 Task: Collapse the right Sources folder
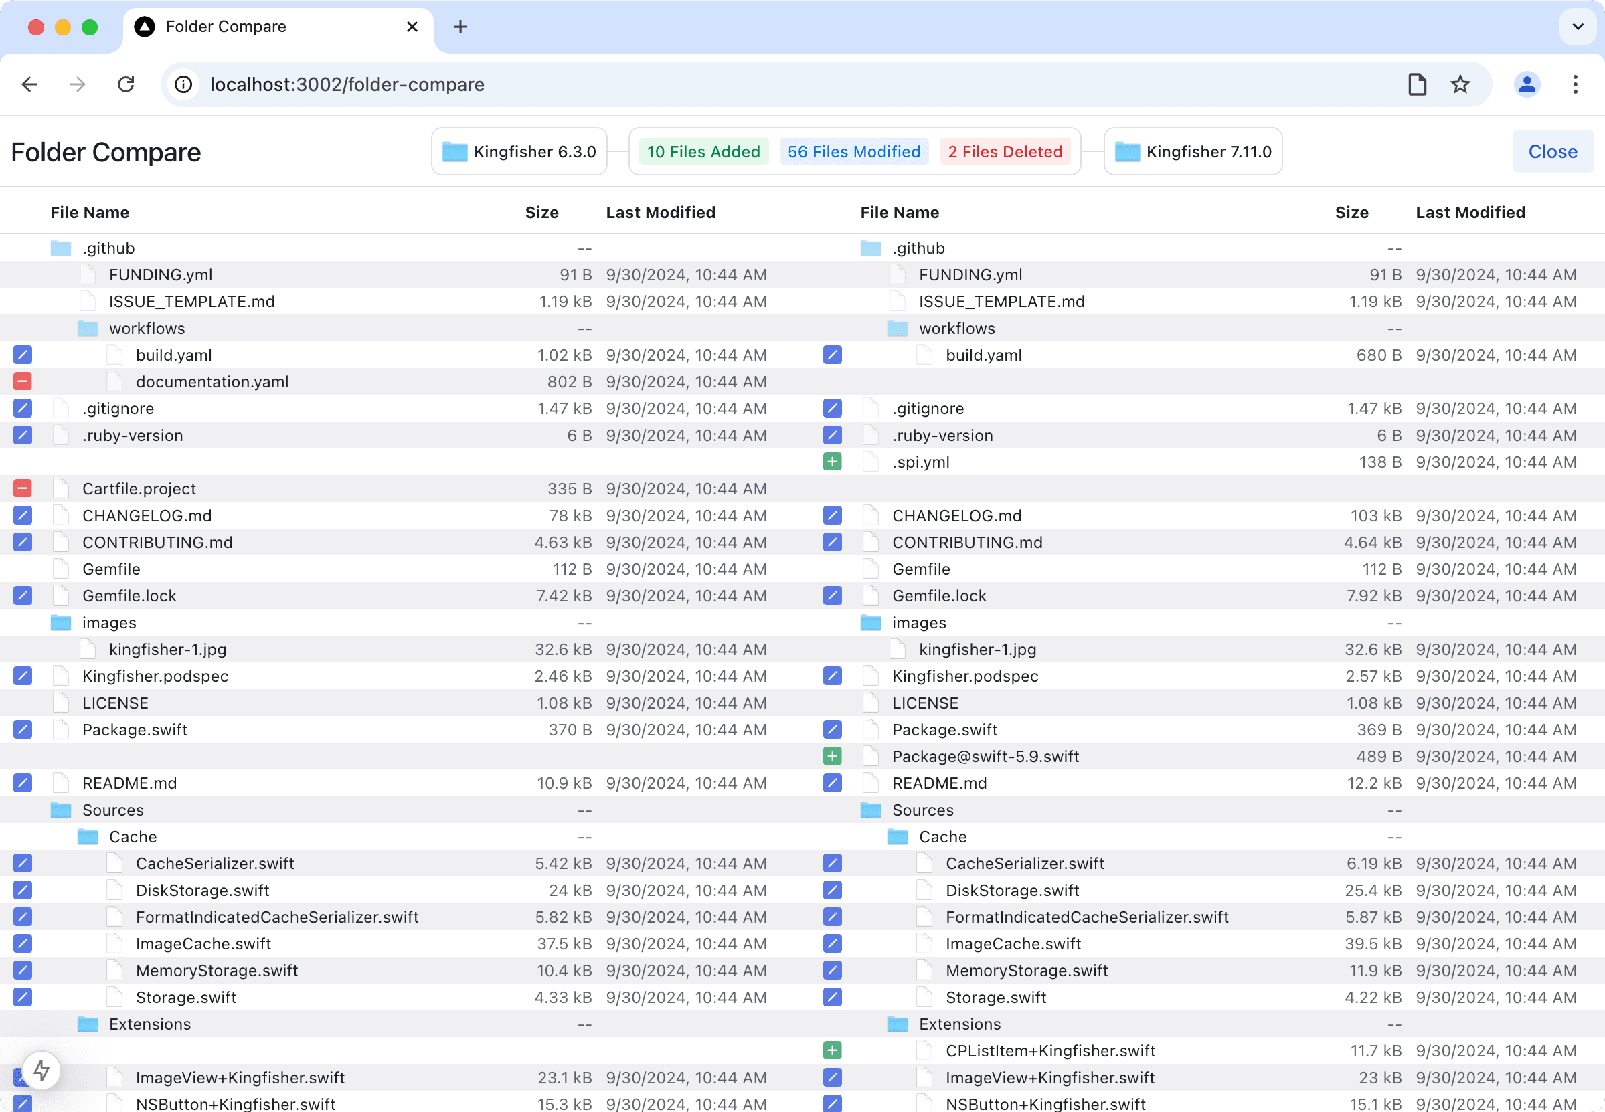(x=871, y=810)
